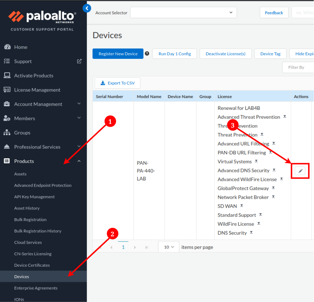Click the Register New Device button
The width and height of the screenshot is (314, 302).
[x=118, y=54]
